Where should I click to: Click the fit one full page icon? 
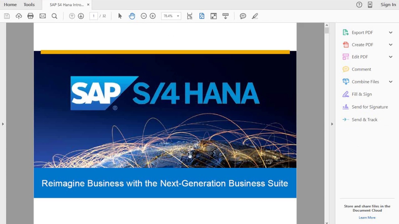[x=202, y=16]
